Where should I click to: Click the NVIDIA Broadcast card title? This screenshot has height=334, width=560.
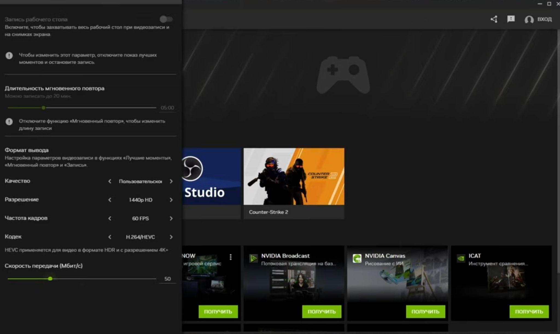285,256
